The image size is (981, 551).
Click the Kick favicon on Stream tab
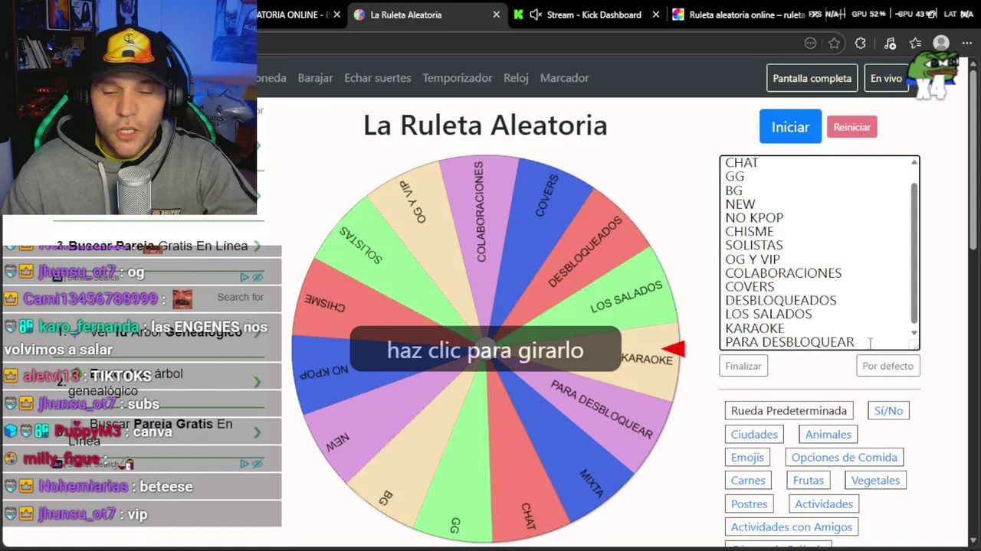[x=519, y=15]
